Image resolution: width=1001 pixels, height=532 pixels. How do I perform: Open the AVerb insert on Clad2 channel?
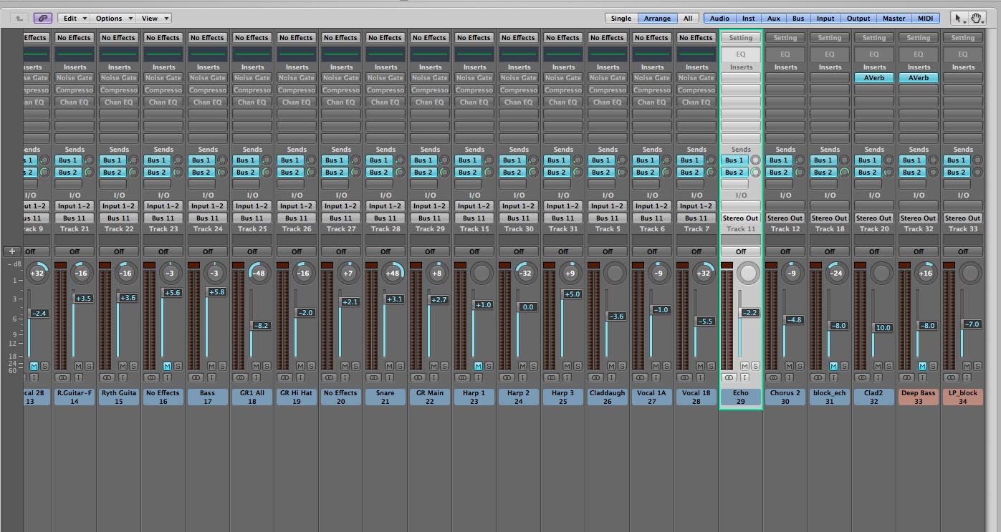pyautogui.click(x=873, y=78)
